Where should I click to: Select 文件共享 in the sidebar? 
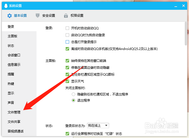(19, 122)
